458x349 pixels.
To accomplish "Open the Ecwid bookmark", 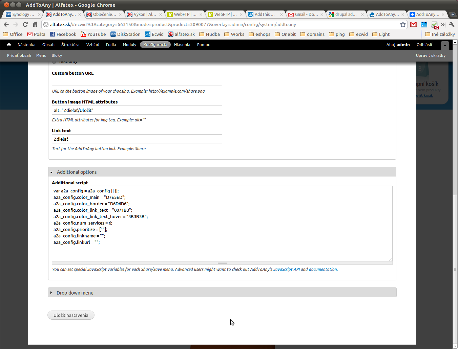I will (154, 34).
